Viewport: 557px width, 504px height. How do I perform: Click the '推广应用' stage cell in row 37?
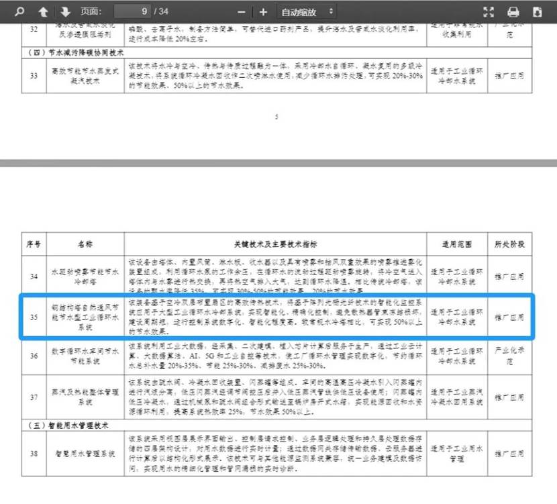coord(510,397)
